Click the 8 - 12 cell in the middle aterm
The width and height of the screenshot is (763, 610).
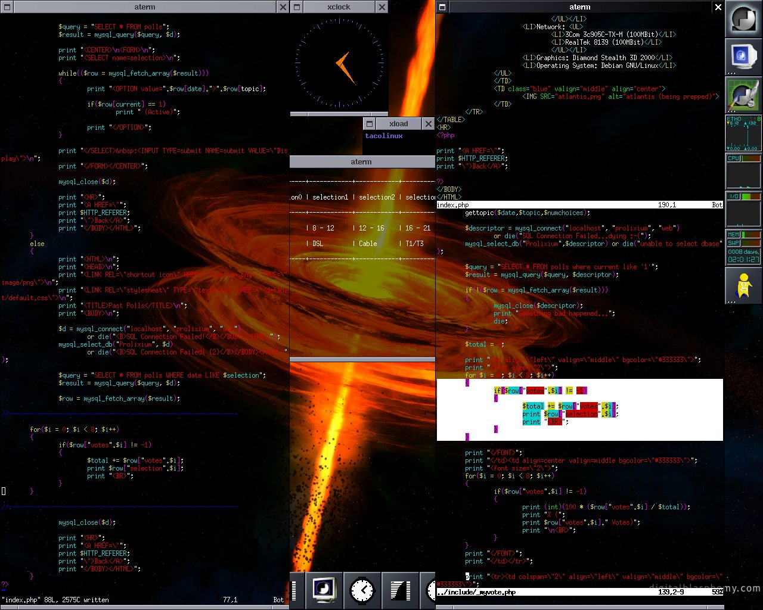(323, 228)
